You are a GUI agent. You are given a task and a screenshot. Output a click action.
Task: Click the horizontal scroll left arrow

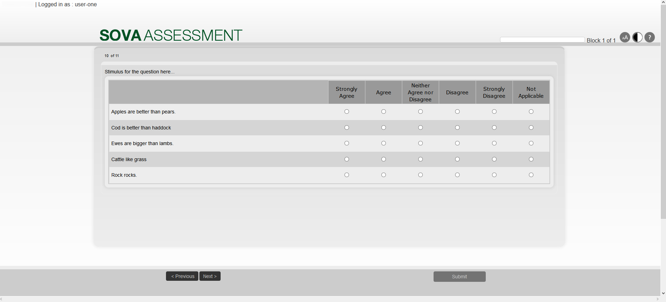(2, 299)
